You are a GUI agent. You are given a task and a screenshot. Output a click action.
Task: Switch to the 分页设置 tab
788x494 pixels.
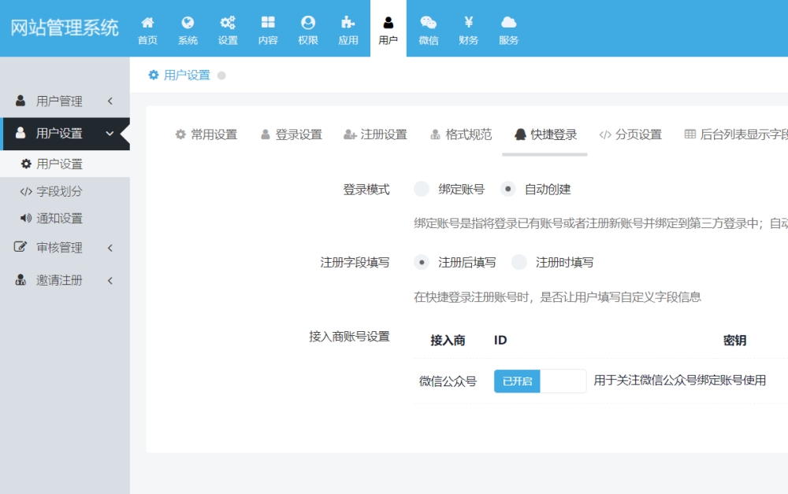coord(630,135)
